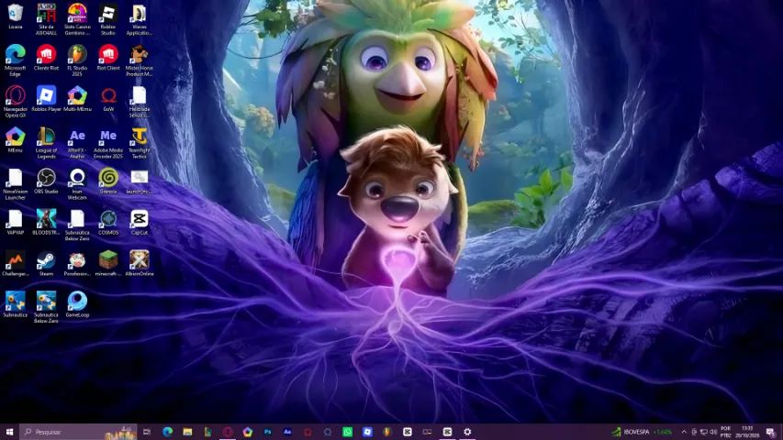Viewport: 783px width, 440px height.
Task: Open WhatsApp from the taskbar
Action: (x=348, y=432)
